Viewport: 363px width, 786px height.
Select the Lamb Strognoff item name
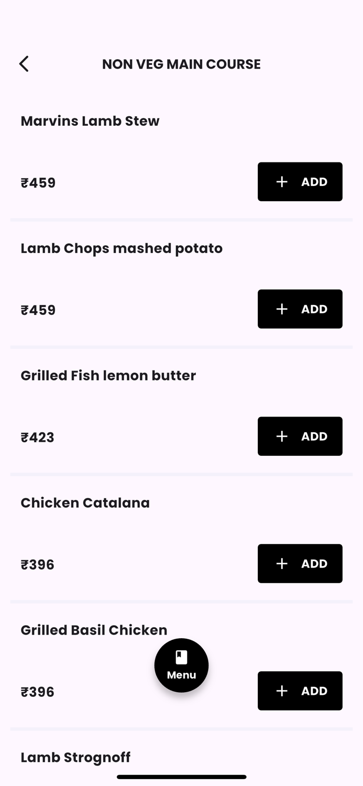(75, 757)
